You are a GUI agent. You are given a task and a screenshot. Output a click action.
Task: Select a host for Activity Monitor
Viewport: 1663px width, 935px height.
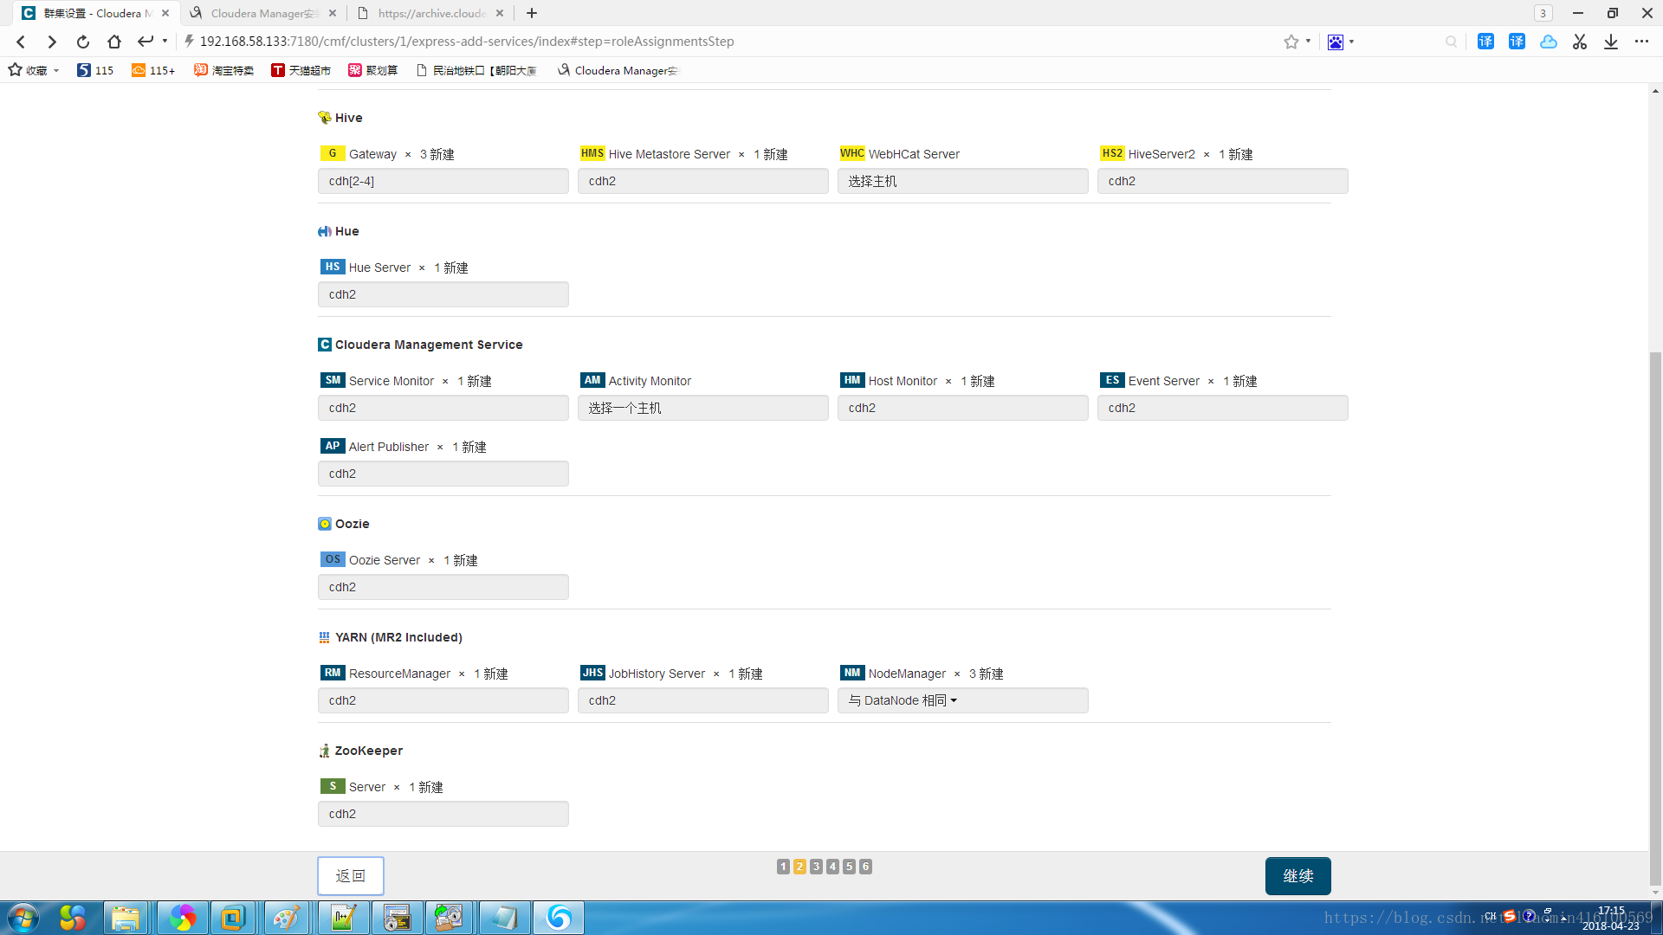pos(702,408)
